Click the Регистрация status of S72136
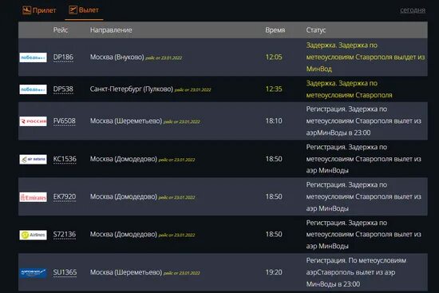Viewport: 439px width, 293px height. pos(363,234)
